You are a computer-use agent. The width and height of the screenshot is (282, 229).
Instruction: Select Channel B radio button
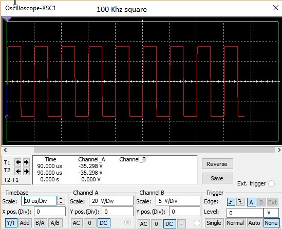click(x=197, y=223)
